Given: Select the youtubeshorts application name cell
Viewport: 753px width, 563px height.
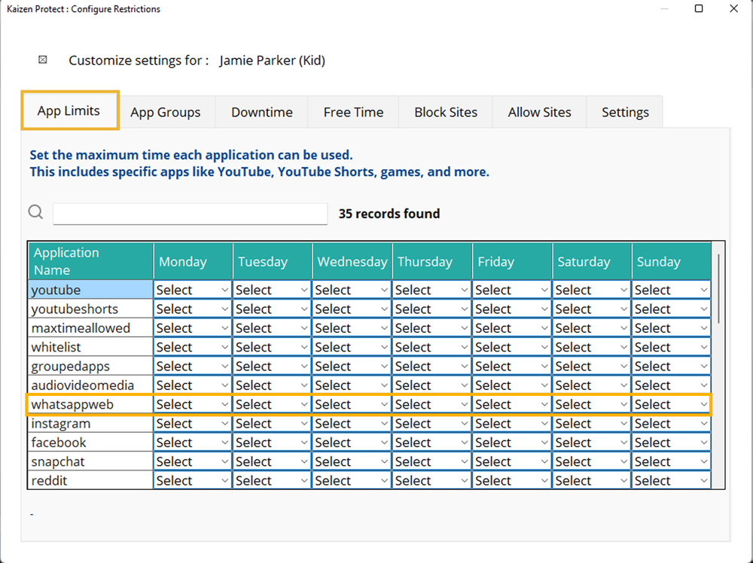Looking at the screenshot, I should 90,309.
